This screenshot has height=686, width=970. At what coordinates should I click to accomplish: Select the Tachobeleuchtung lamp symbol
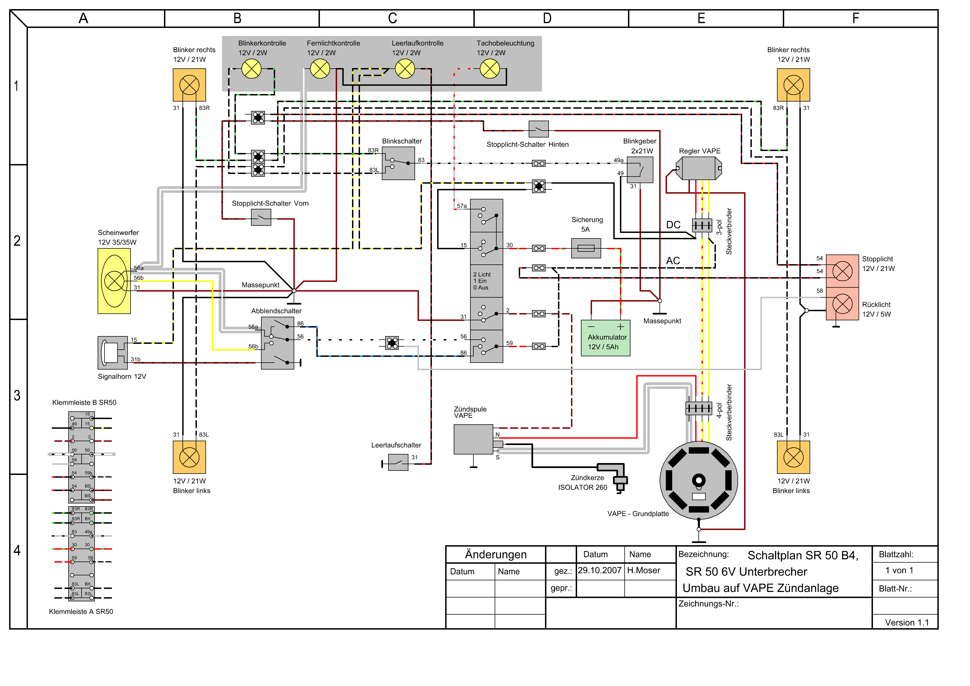[490, 69]
